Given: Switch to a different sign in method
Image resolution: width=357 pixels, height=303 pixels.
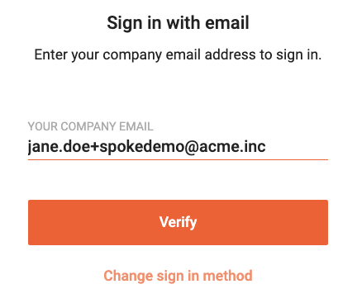Looking at the screenshot, I should pos(178,276).
